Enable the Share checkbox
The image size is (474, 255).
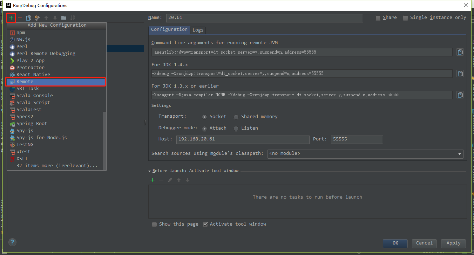click(x=378, y=18)
